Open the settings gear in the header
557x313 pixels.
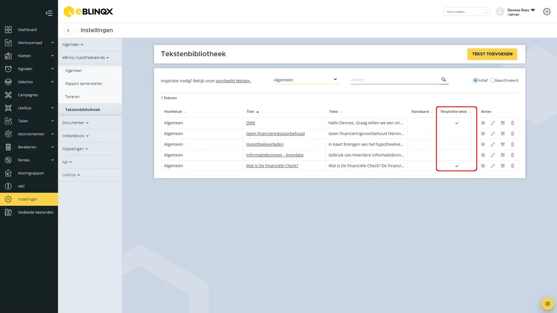546,12
